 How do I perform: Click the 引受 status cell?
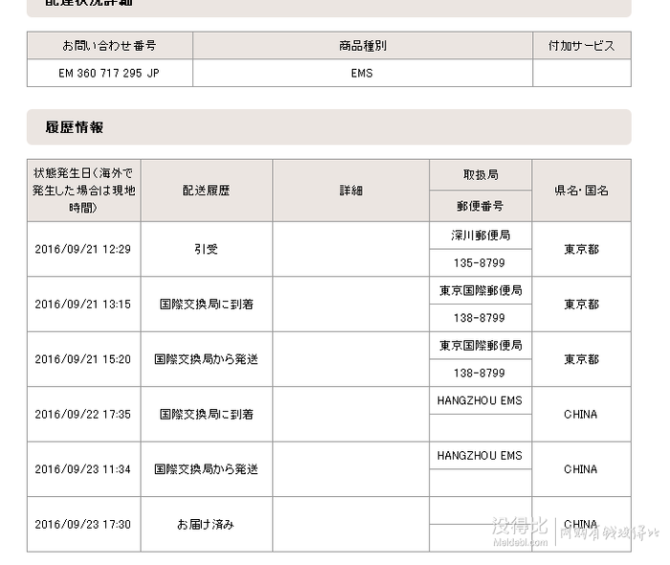pyautogui.click(x=206, y=249)
